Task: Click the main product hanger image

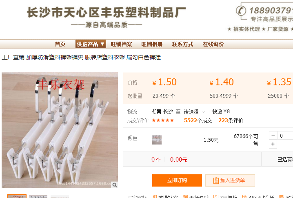Action: (x=60, y=130)
